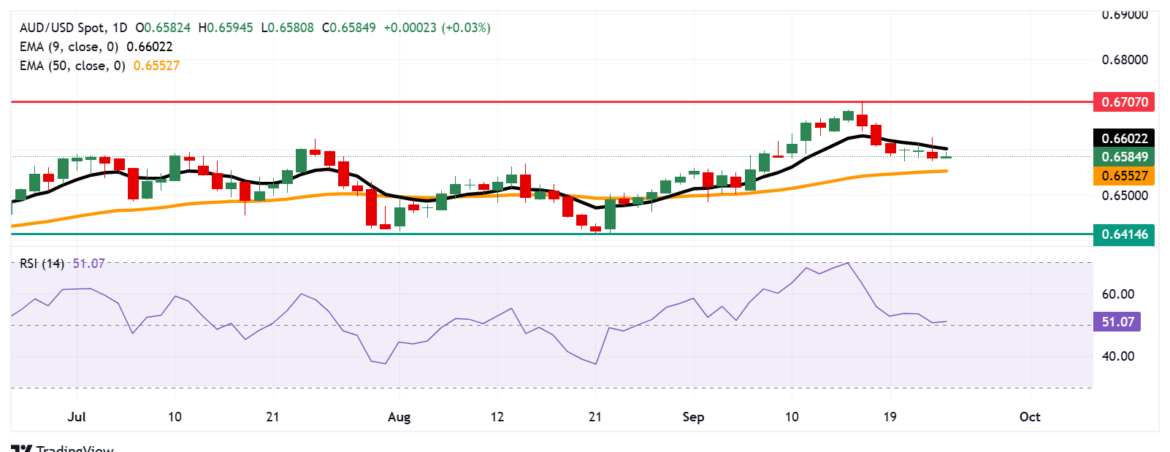Click the purple 51.07 RSI value tag
Viewport: 1170px width, 452px height.
coord(1117,322)
